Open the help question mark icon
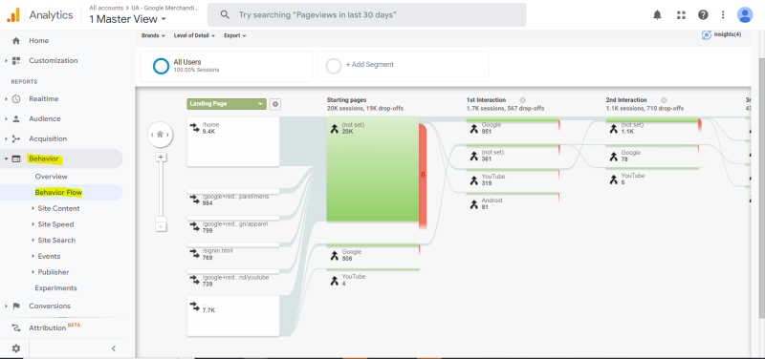The height and width of the screenshot is (359, 765). pos(703,15)
